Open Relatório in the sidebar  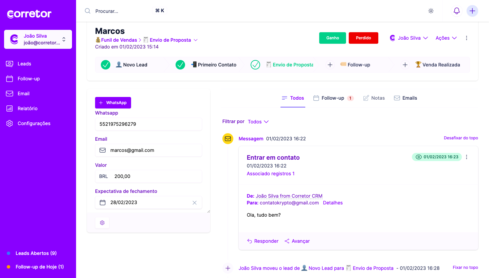[x=28, y=108]
